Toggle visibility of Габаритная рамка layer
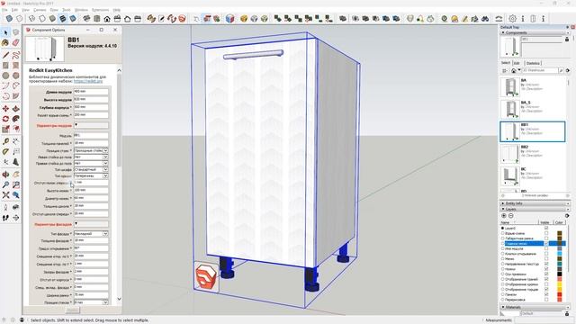The height and width of the screenshot is (324, 576). (x=546, y=238)
